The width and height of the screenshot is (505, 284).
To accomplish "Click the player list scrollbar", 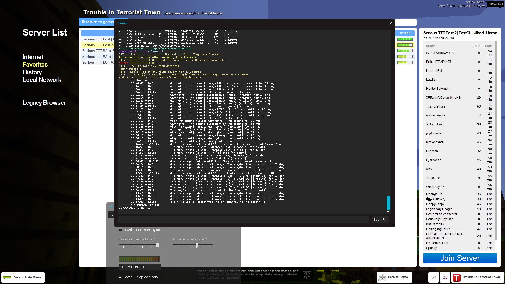I will 496,141.
